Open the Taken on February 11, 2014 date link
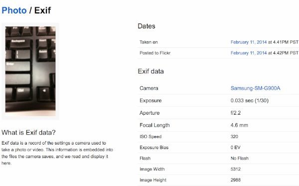The width and height of the screenshot is (299, 186). pyautogui.click(x=249, y=42)
